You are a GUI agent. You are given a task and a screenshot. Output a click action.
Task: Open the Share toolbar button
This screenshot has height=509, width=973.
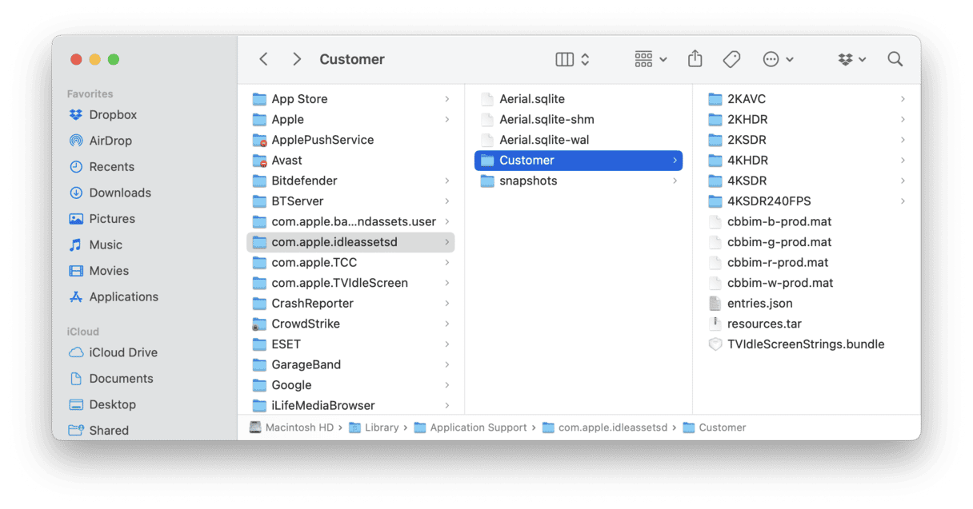click(x=695, y=59)
